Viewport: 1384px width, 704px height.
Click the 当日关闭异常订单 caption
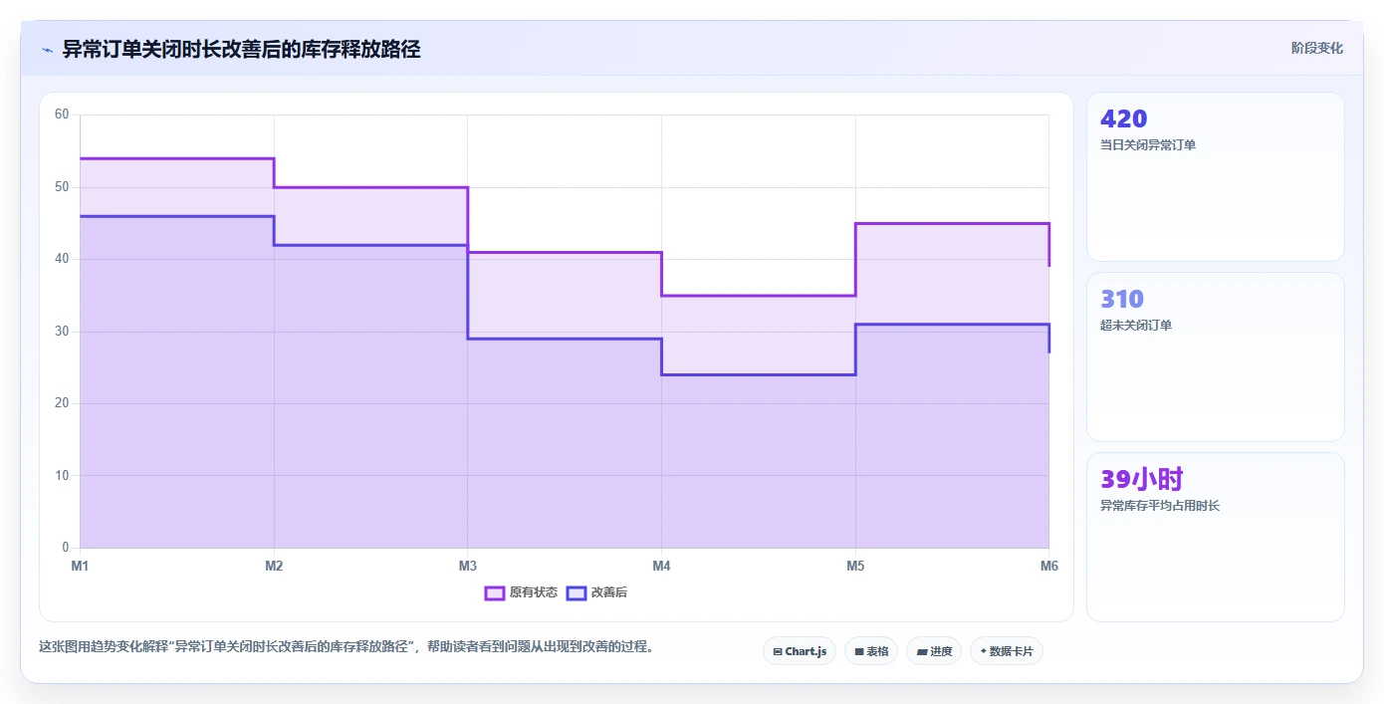[1148, 145]
